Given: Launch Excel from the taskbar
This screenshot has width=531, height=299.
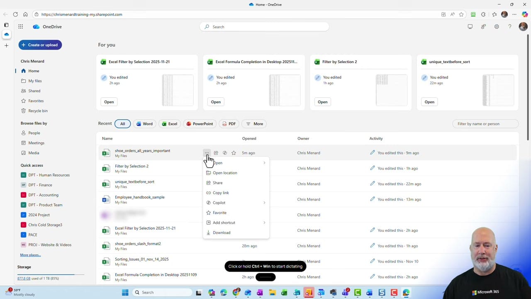Looking at the screenshot, I should point(284,292).
